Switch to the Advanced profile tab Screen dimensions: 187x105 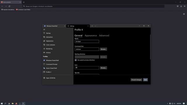pos(104,36)
